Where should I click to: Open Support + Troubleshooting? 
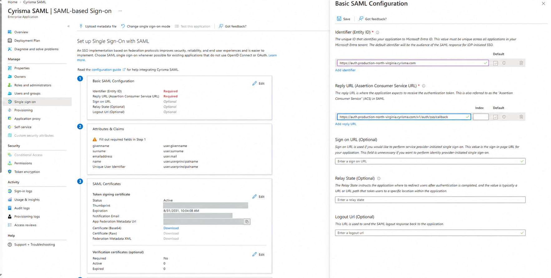pos(34,245)
